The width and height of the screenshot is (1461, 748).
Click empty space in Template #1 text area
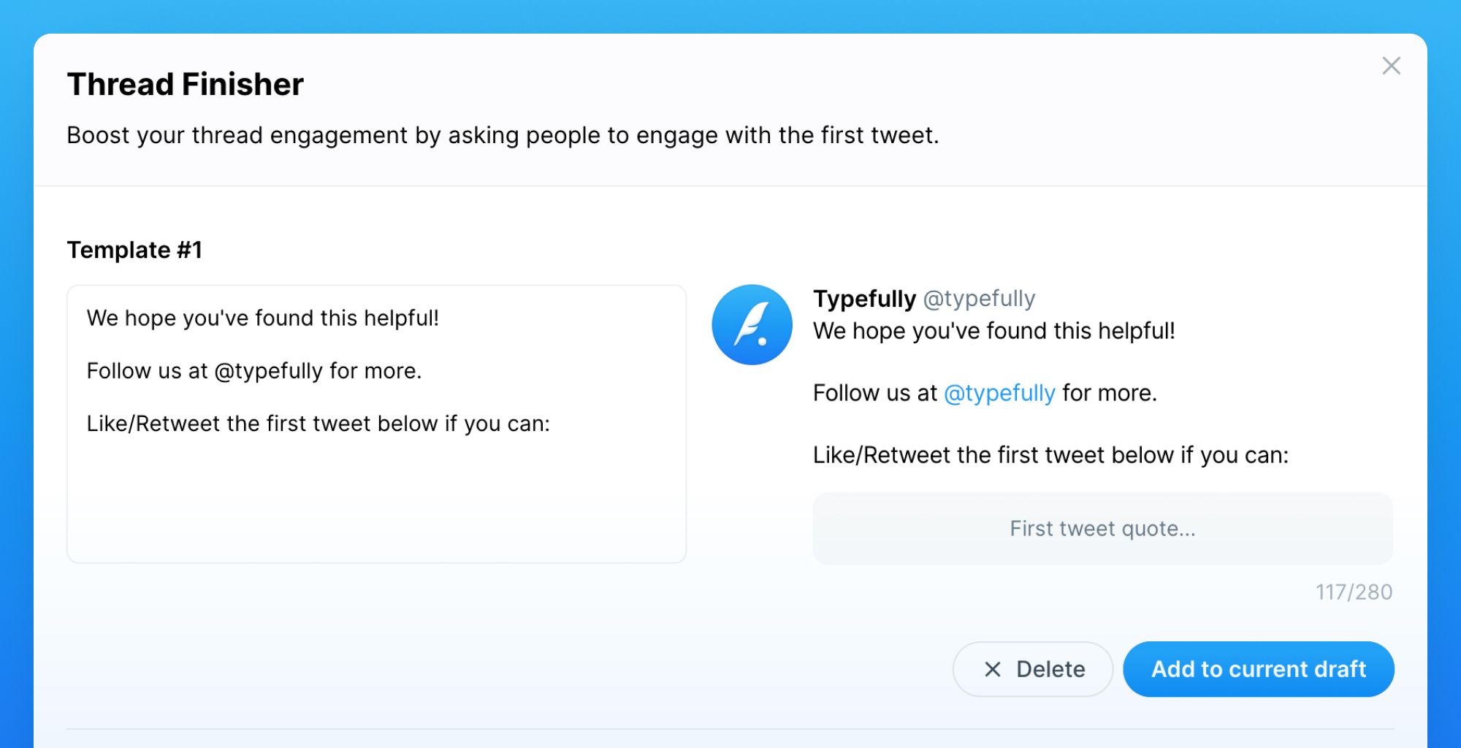pyautogui.click(x=376, y=504)
